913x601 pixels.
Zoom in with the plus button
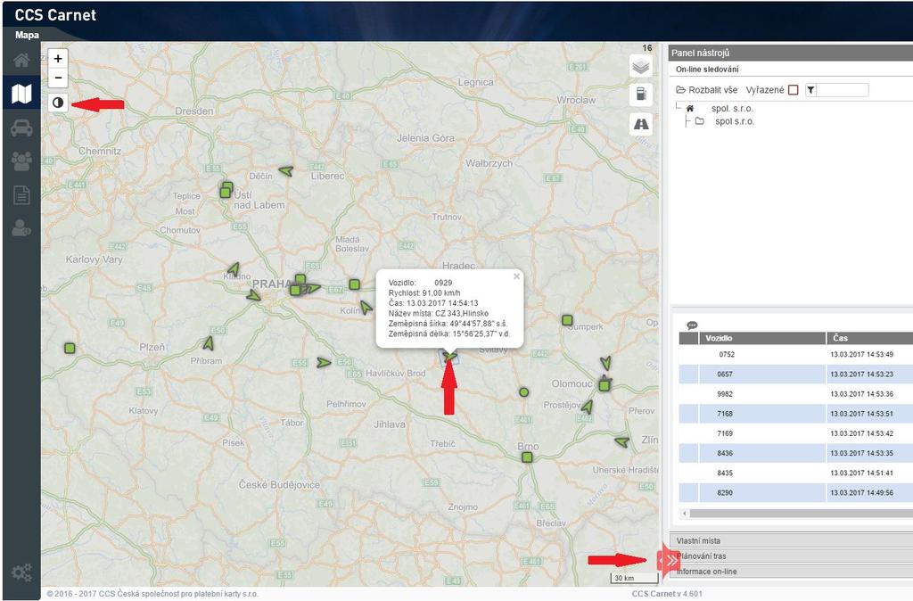58,59
